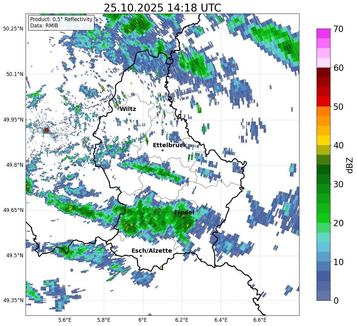This screenshot has height=326, width=357.
Task: Select the Wiltz city label
Action: tap(128, 109)
